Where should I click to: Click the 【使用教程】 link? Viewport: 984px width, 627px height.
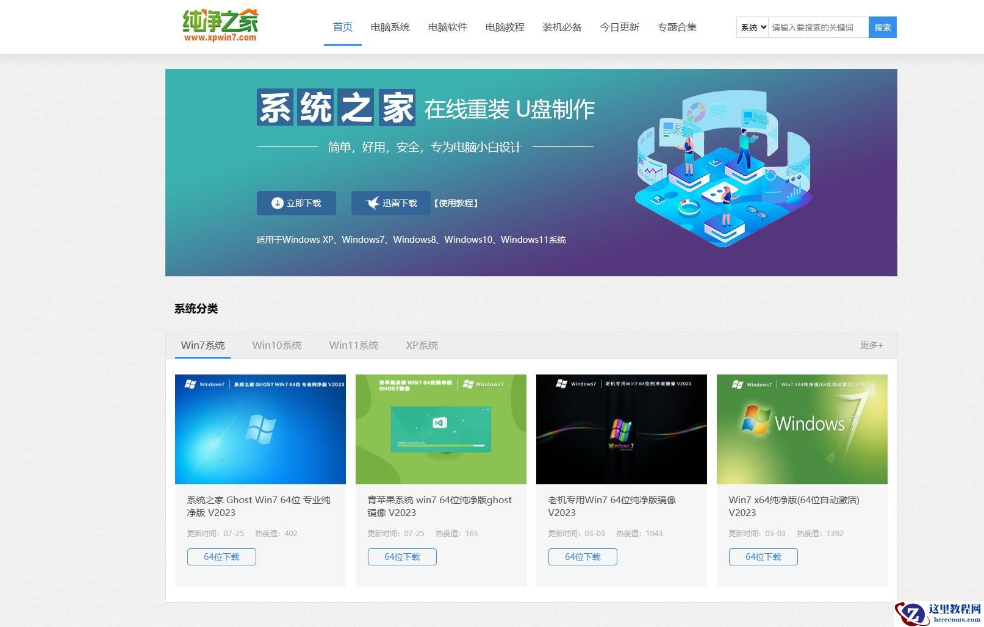pyautogui.click(x=456, y=202)
